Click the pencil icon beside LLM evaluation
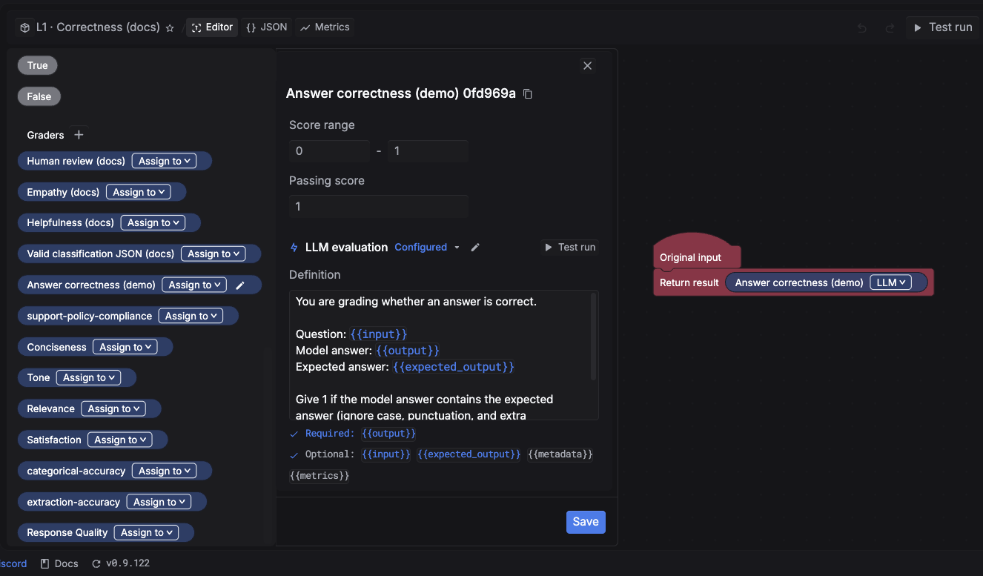Screen dimensions: 983x576 coord(475,248)
